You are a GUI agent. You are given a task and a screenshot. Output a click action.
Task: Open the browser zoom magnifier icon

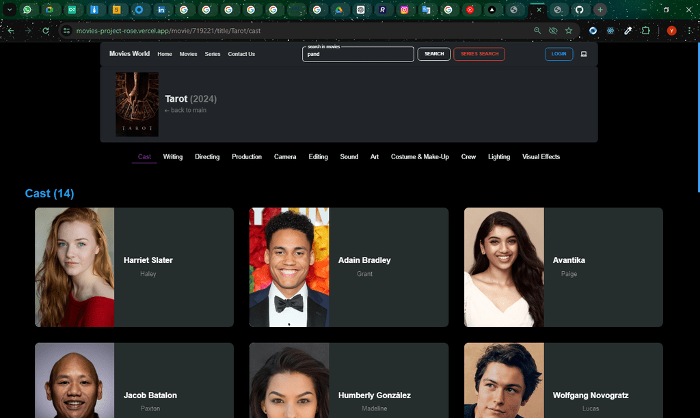click(537, 31)
